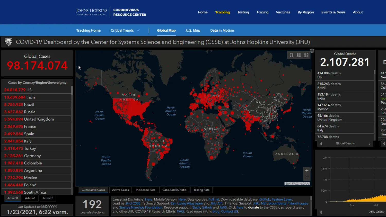Viewport: 386px width, 217px height.
Task: Switch to the U.S. Map tab
Action: (x=193, y=30)
